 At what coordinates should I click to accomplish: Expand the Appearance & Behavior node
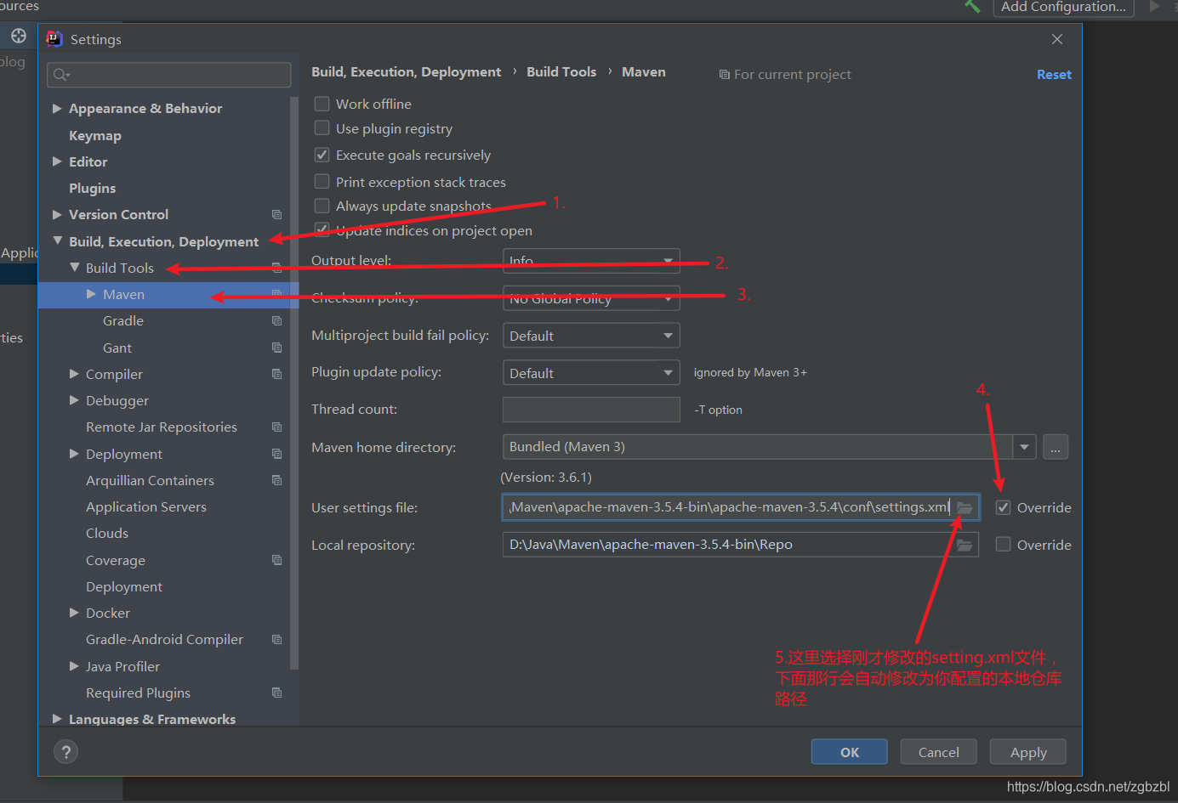point(57,109)
